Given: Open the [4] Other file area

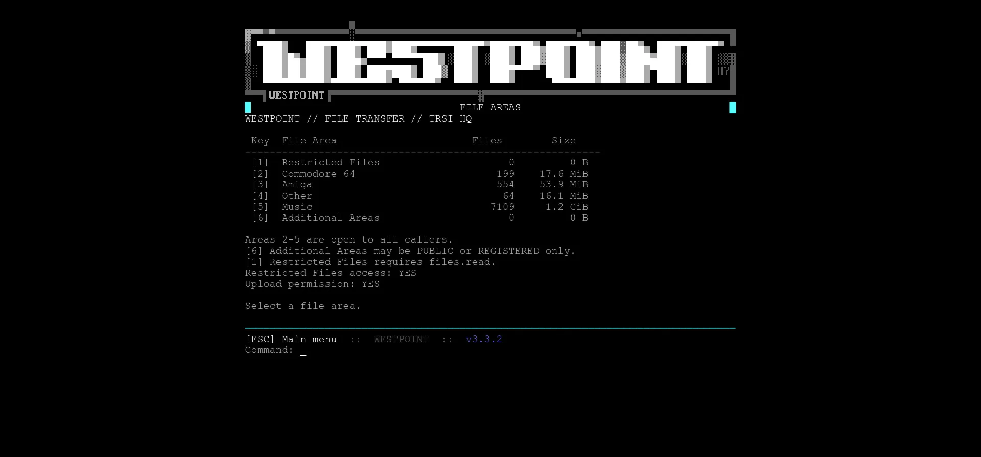Looking at the screenshot, I should coord(420,196).
